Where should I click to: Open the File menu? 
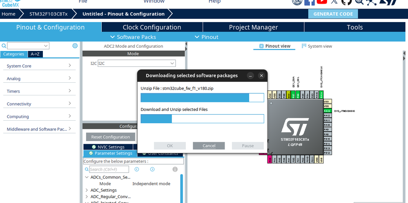point(83,2)
